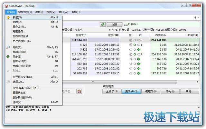206x129 pixels.
Task: Click the tab scroll left arrow
Action: click(x=195, y=17)
